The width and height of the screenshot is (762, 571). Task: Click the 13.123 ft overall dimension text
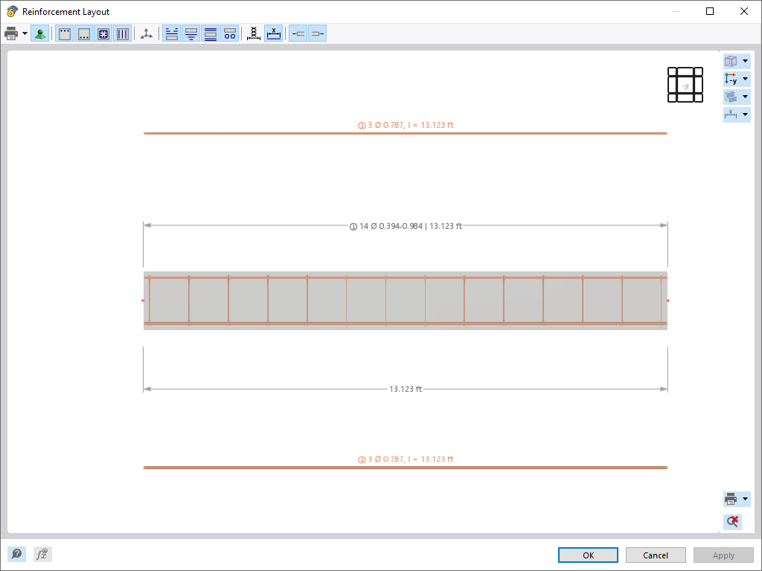click(406, 389)
